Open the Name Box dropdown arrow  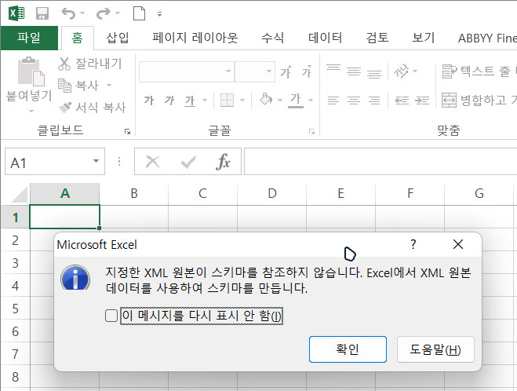[96, 162]
